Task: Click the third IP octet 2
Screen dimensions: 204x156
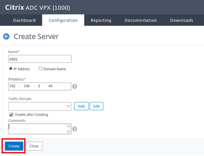Action: [x=39, y=86]
